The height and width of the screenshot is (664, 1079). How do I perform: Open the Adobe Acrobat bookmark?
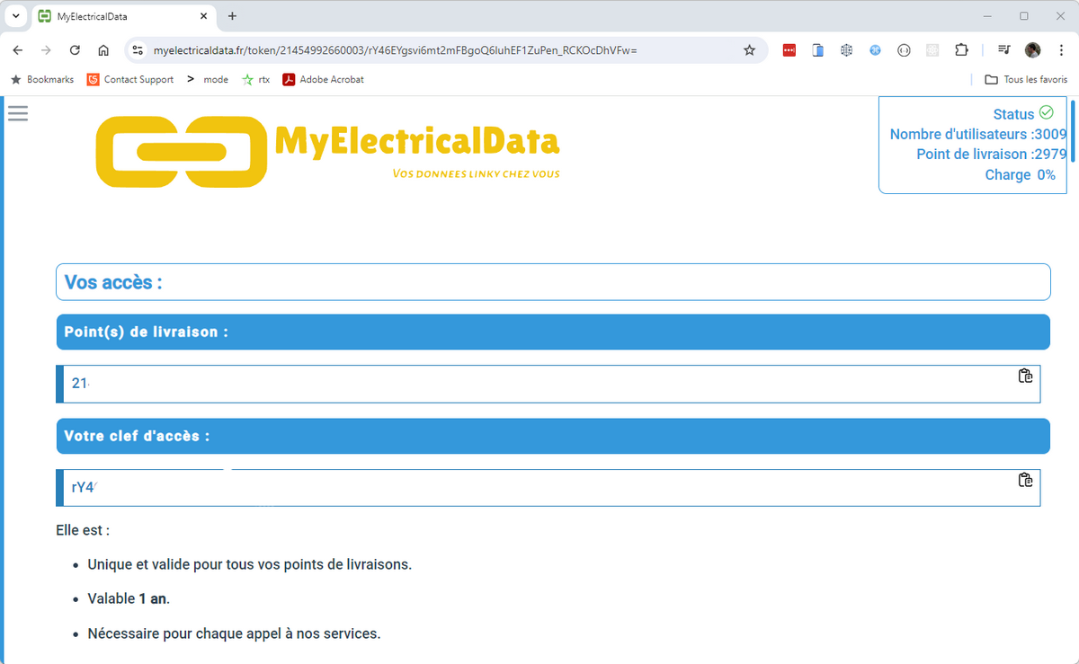click(x=324, y=79)
